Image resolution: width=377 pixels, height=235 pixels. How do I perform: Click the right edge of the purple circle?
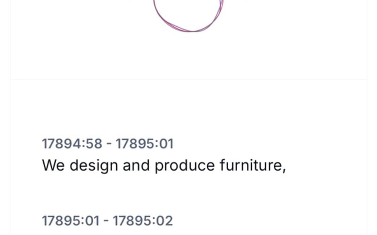pos(221,7)
